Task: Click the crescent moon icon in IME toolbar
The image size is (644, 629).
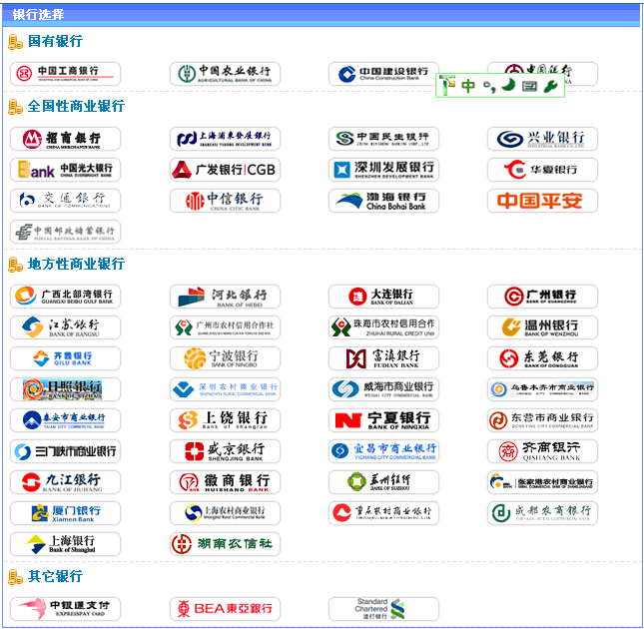Action: 509,85
